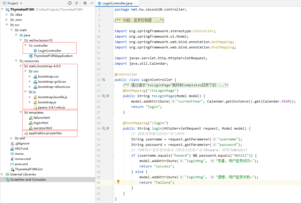Click the package declaration on line 1
The height and width of the screenshot is (203, 301).
150,9
